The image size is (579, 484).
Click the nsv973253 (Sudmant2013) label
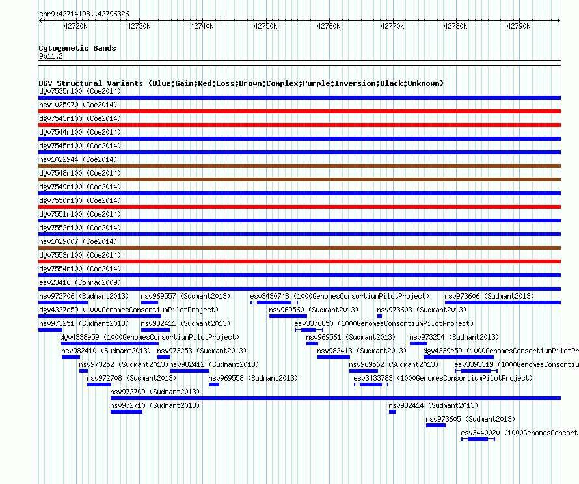[202, 351]
